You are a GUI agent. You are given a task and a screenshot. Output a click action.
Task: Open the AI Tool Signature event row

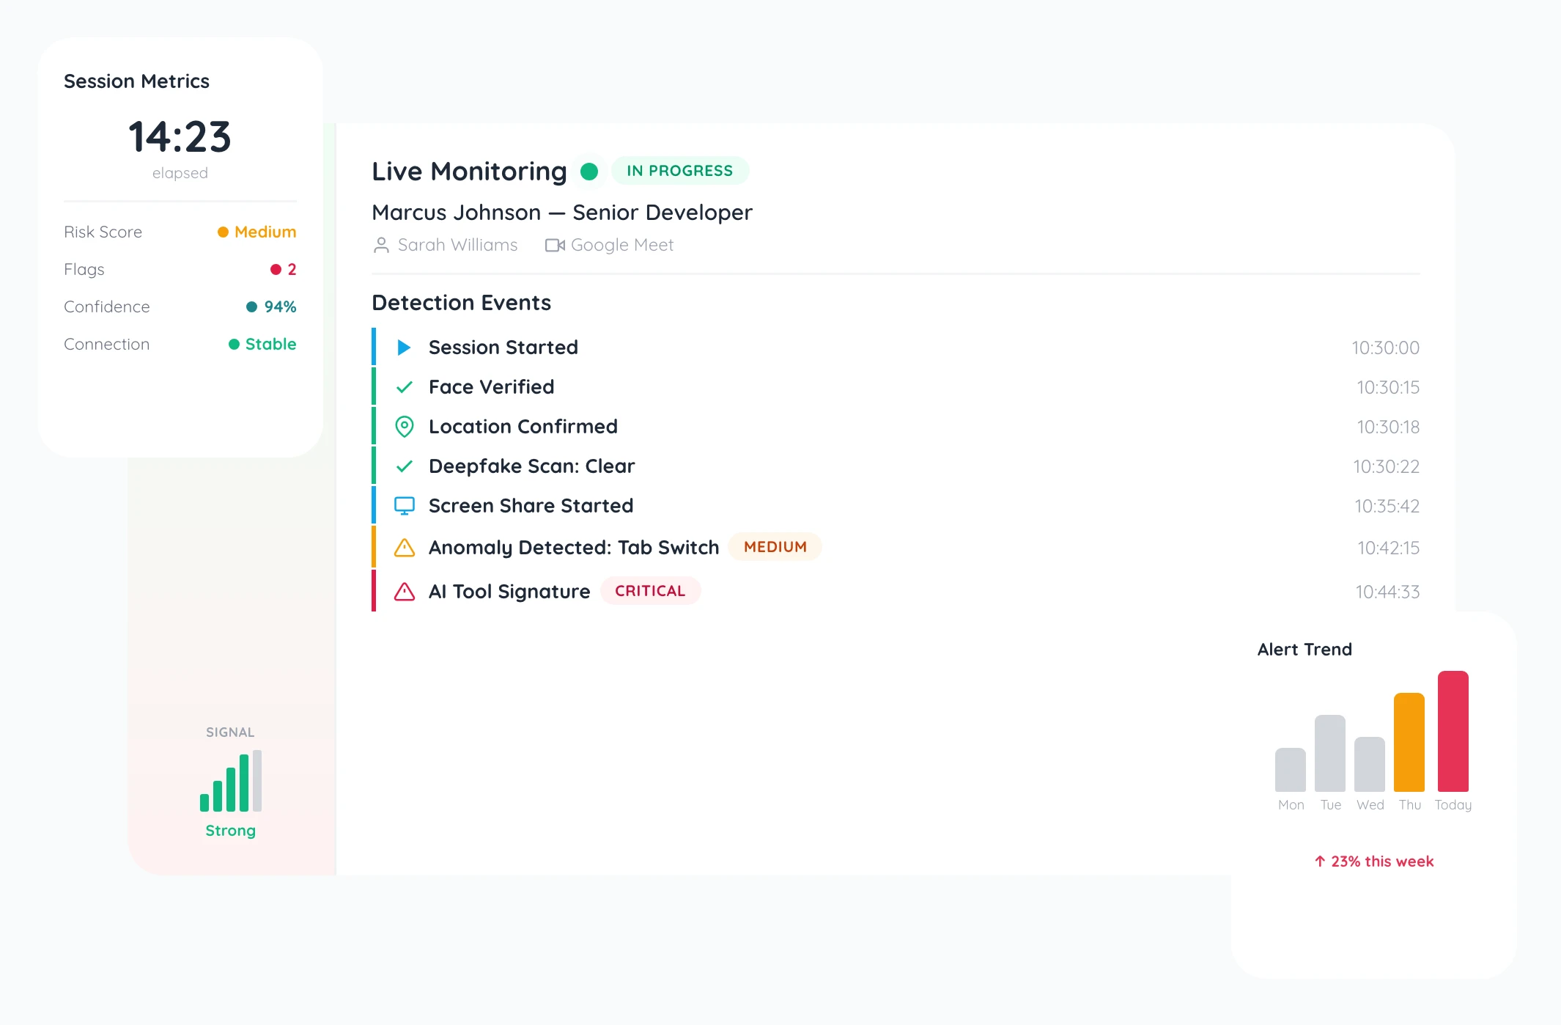879,592
